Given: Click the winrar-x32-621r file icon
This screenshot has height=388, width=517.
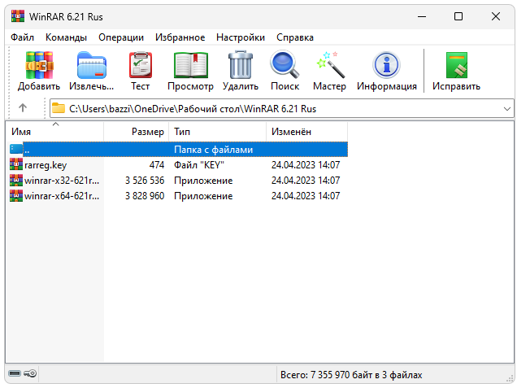Looking at the screenshot, I should pos(16,180).
